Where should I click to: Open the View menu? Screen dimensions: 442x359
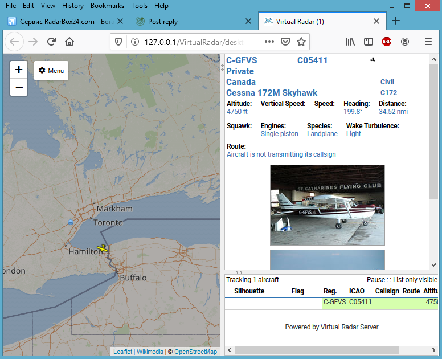(x=48, y=6)
